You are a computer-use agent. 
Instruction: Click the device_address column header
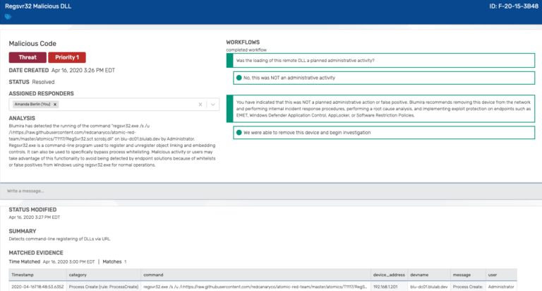pyautogui.click(x=390, y=275)
